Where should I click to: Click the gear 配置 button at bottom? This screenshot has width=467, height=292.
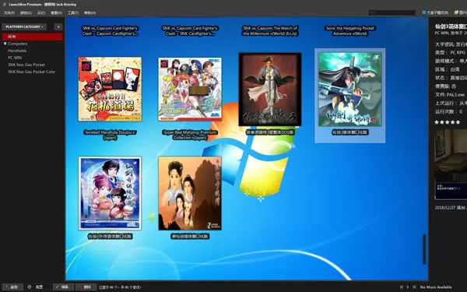tap(36, 287)
